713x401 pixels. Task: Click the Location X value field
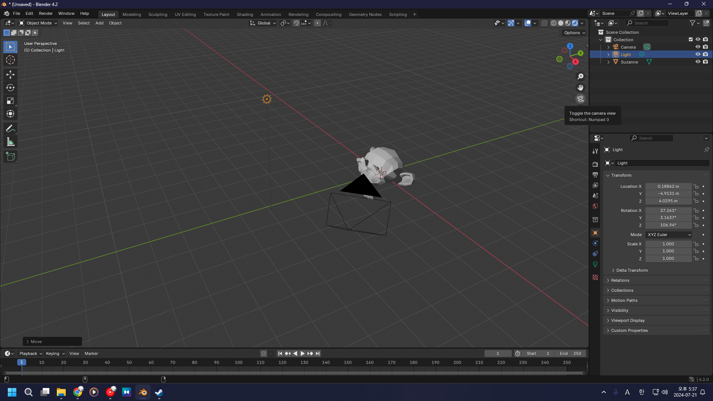click(668, 186)
